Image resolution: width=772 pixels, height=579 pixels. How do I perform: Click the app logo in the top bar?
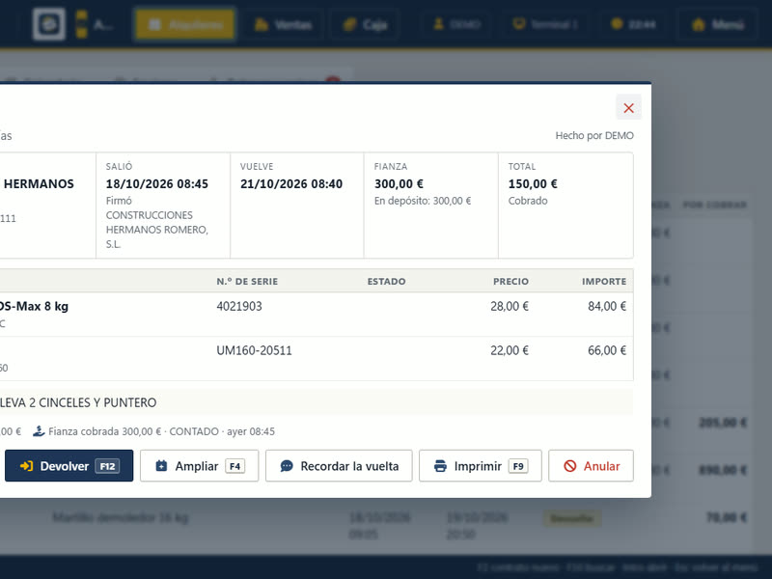pos(49,24)
